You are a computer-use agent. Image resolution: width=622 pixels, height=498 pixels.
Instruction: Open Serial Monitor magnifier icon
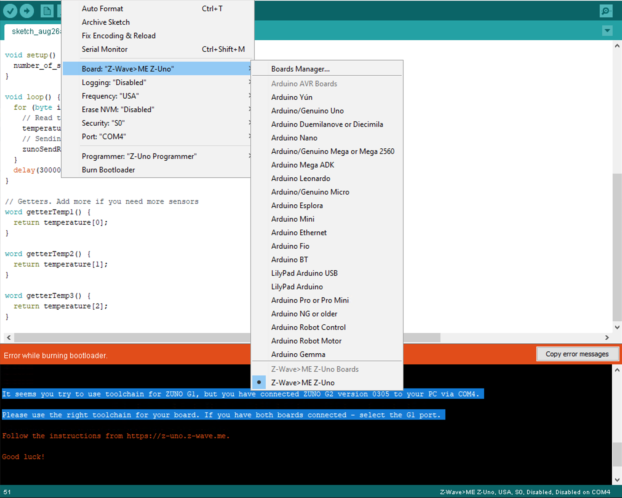pyautogui.click(x=606, y=11)
